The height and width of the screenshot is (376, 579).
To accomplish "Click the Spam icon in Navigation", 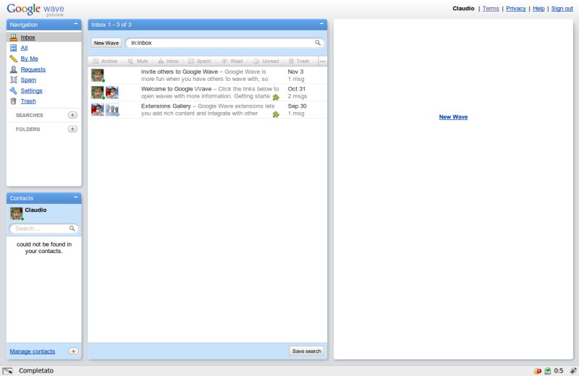I will [14, 80].
